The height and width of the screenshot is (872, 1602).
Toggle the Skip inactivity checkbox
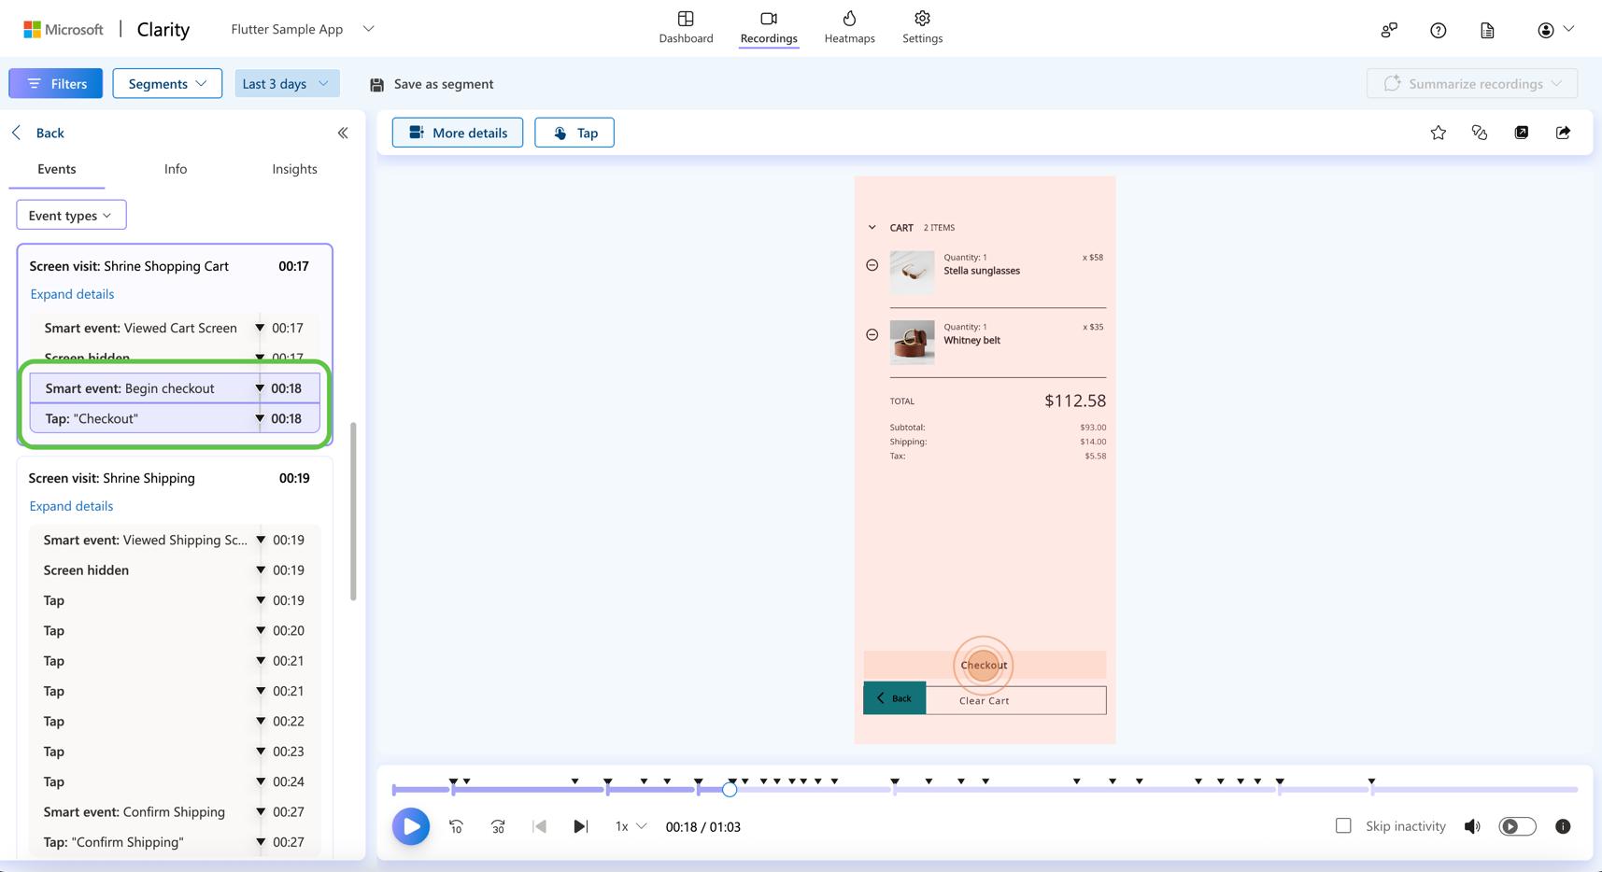tap(1343, 825)
